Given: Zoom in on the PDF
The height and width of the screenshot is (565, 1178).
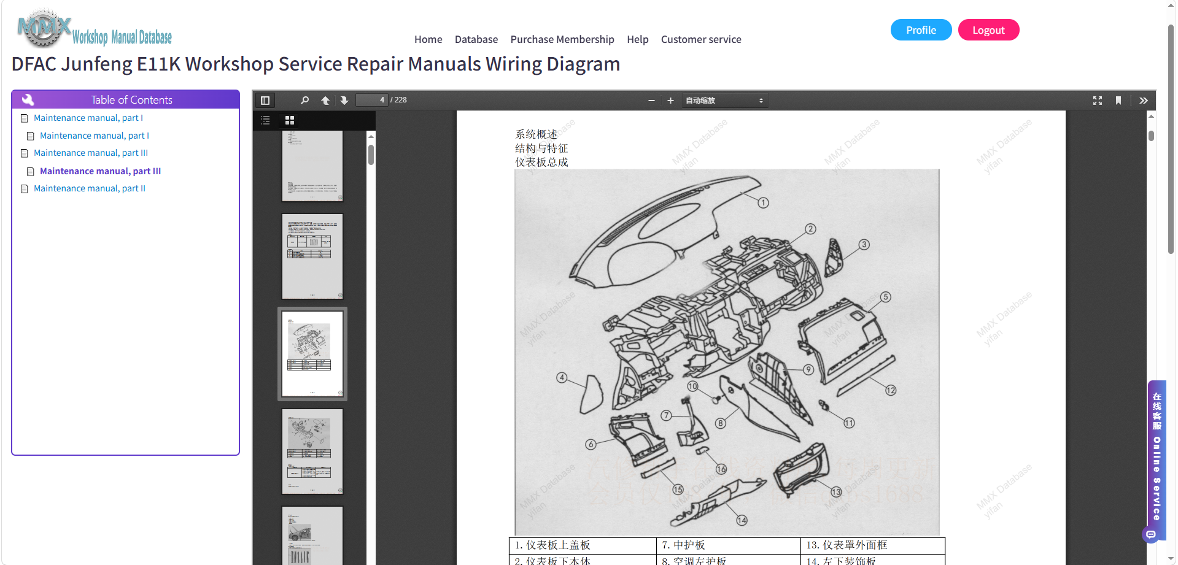Looking at the screenshot, I should coord(670,101).
